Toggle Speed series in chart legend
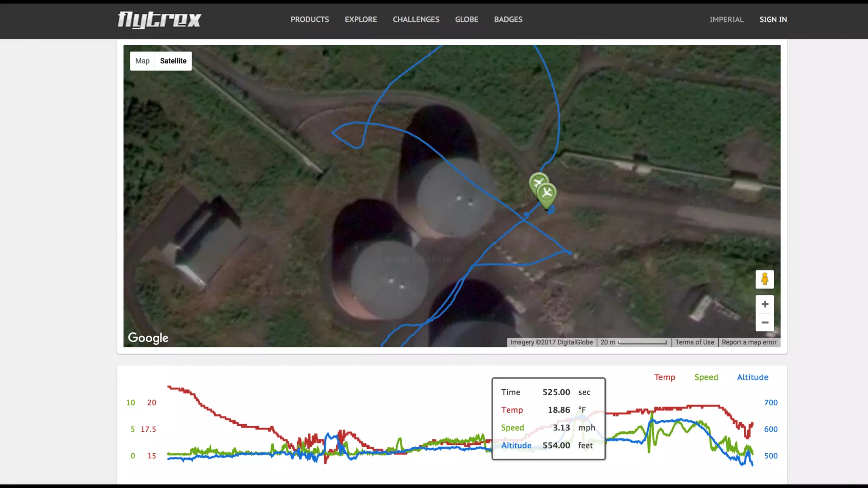 [706, 377]
